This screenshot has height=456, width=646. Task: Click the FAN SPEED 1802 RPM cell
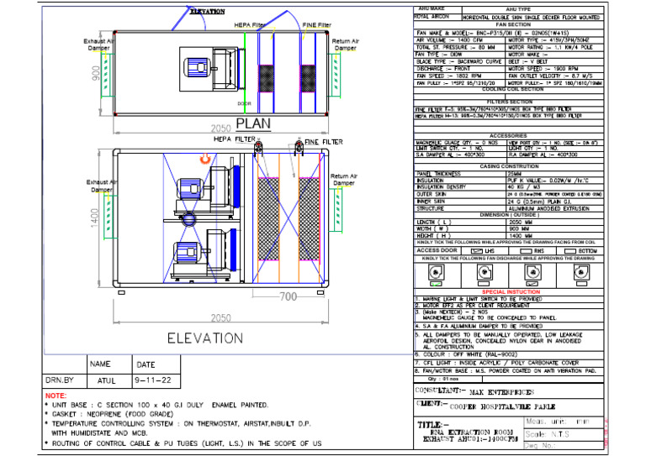pos(460,76)
